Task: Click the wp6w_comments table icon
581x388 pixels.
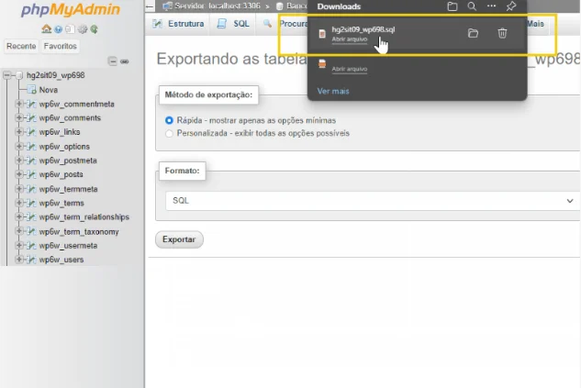Action: coord(31,118)
